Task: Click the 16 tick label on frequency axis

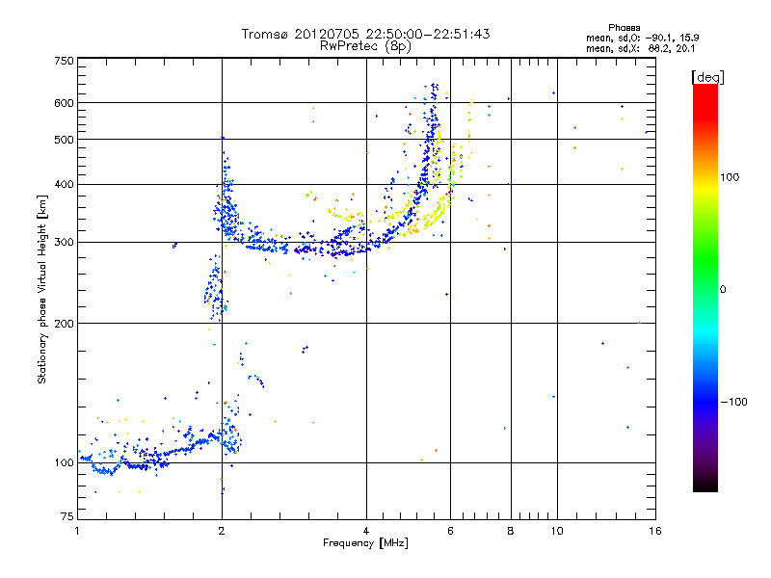Action: click(x=652, y=532)
